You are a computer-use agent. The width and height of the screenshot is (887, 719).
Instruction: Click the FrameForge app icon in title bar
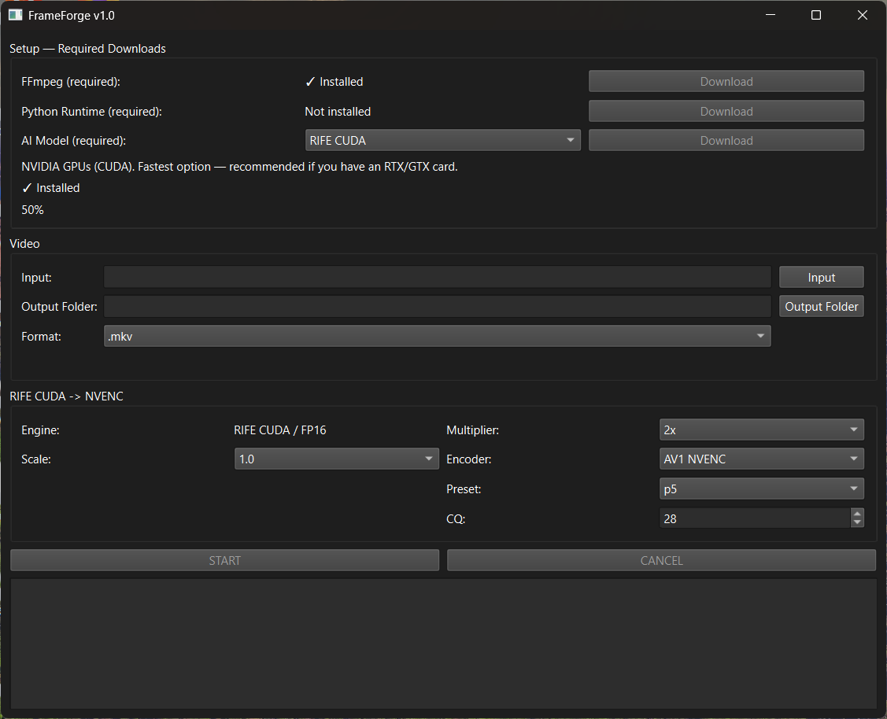(15, 15)
